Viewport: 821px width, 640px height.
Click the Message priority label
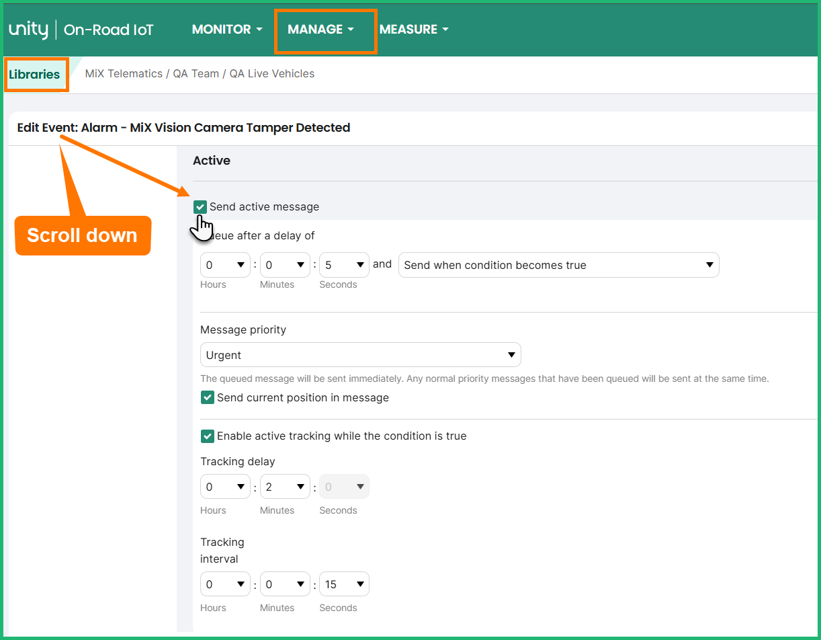(x=243, y=330)
